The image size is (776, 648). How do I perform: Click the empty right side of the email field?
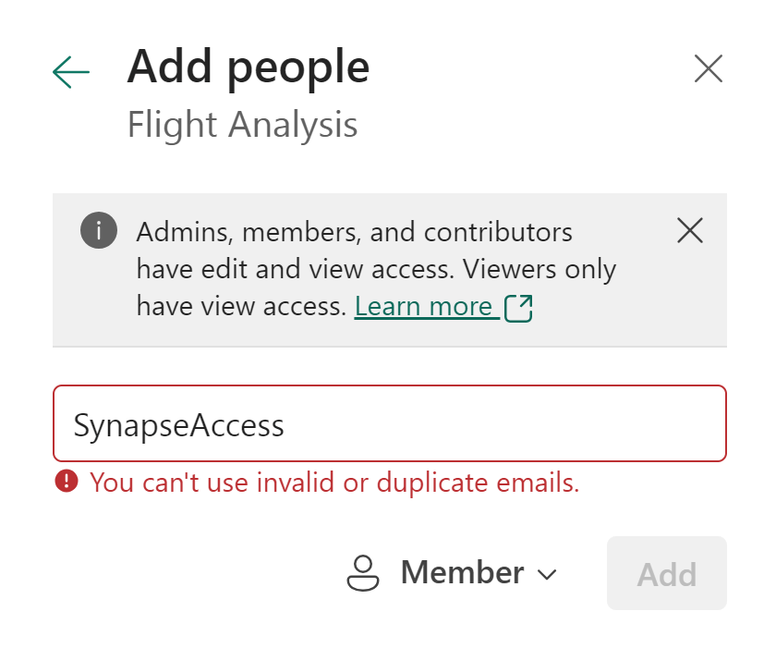point(600,423)
